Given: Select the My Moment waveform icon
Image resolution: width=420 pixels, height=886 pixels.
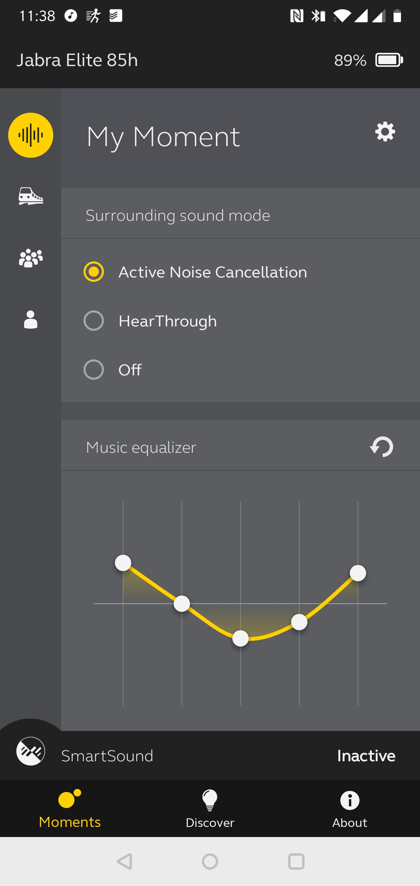Looking at the screenshot, I should pos(31,135).
